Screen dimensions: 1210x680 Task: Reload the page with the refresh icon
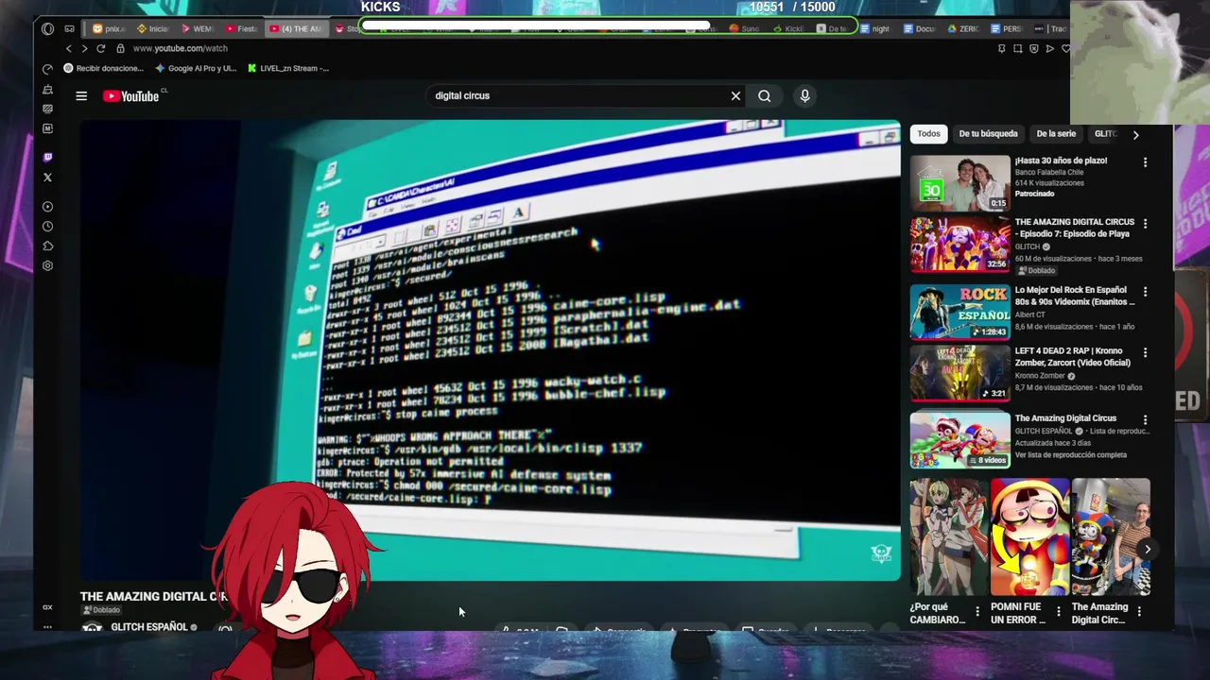pos(101,48)
